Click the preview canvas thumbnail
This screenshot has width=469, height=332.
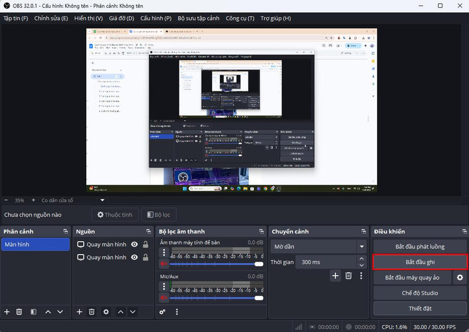point(232,110)
